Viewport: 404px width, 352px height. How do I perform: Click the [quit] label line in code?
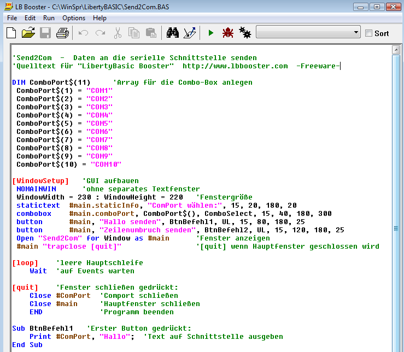pos(25,288)
